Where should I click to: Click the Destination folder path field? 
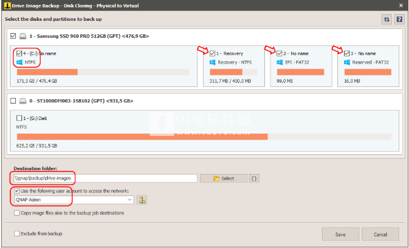coord(103,178)
